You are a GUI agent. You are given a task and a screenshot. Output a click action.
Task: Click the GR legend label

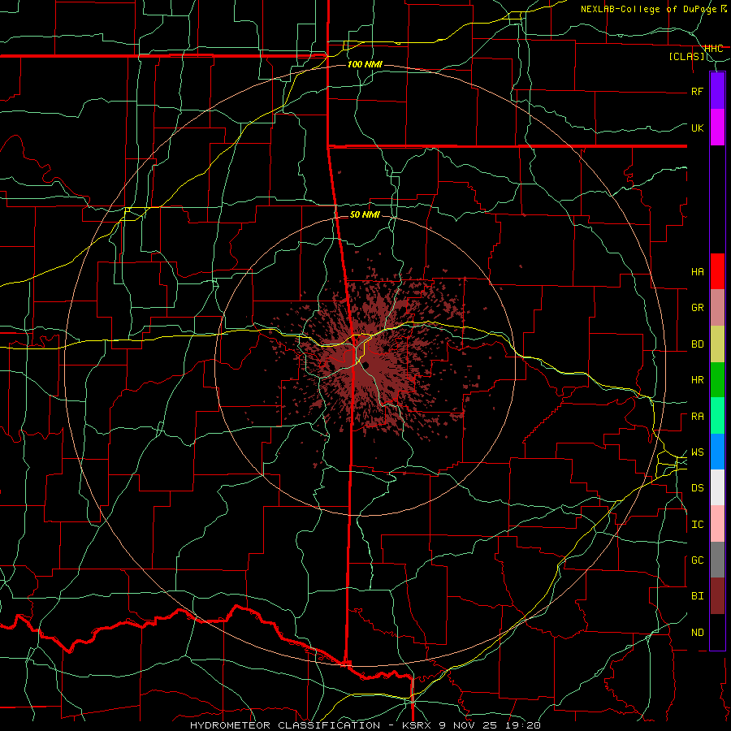697,308
